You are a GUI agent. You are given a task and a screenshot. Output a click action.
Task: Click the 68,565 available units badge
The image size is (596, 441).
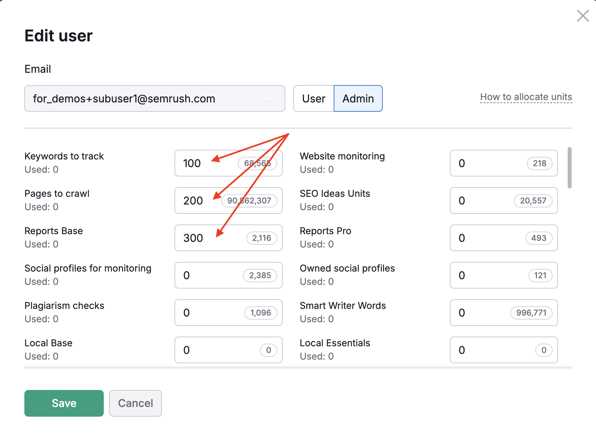click(x=257, y=163)
